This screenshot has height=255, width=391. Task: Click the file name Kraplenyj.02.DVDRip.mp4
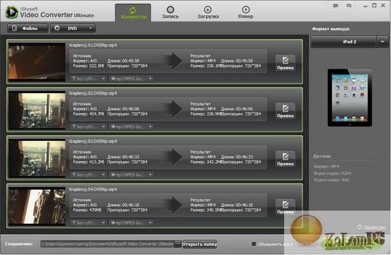pos(93,93)
